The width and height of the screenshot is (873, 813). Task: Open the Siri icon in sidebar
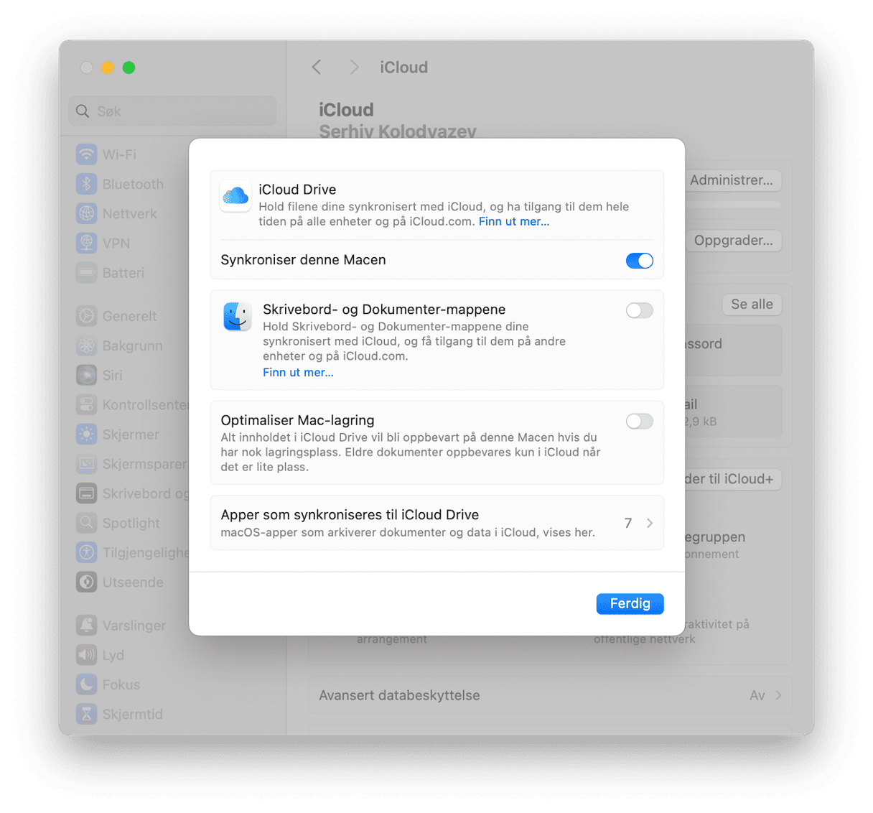(x=86, y=375)
